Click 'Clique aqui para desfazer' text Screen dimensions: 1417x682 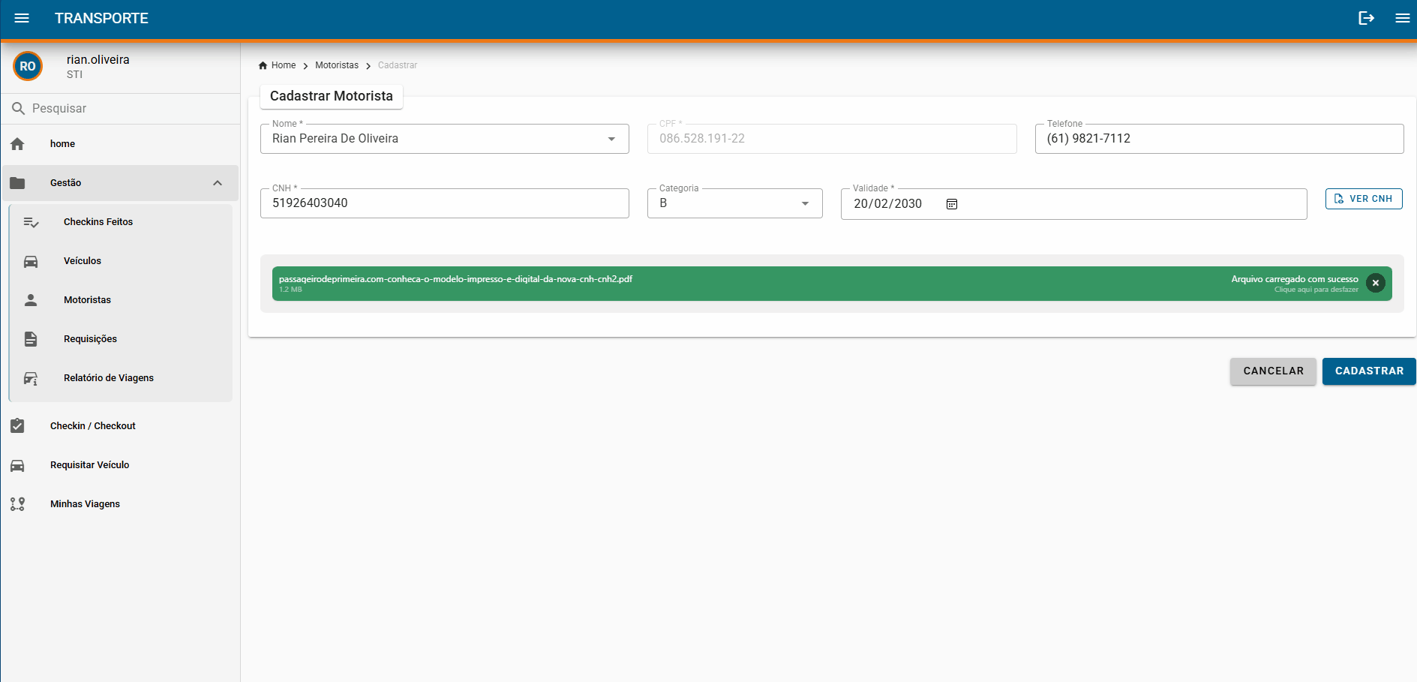(x=1316, y=290)
